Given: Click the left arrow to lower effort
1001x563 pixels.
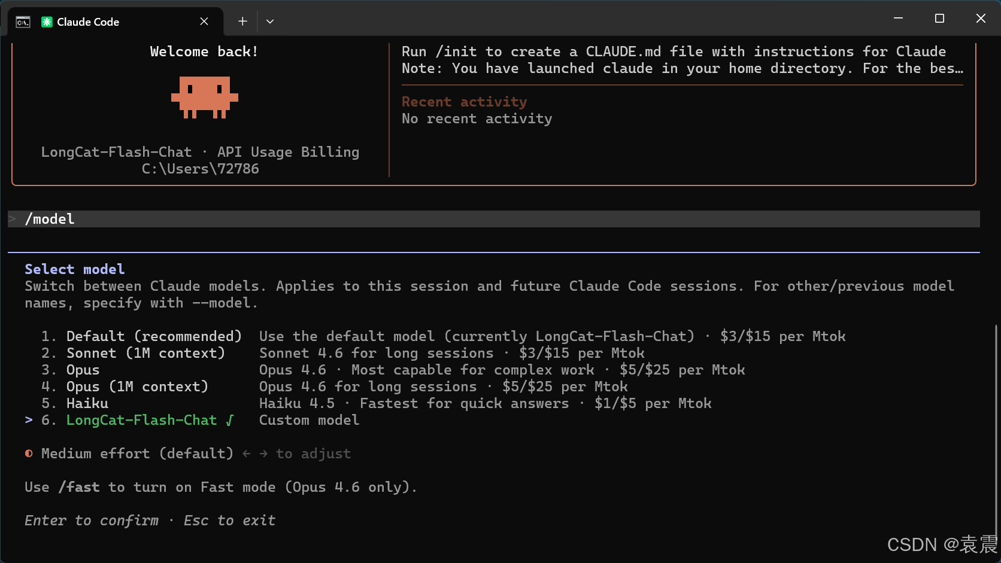Looking at the screenshot, I should pos(247,454).
